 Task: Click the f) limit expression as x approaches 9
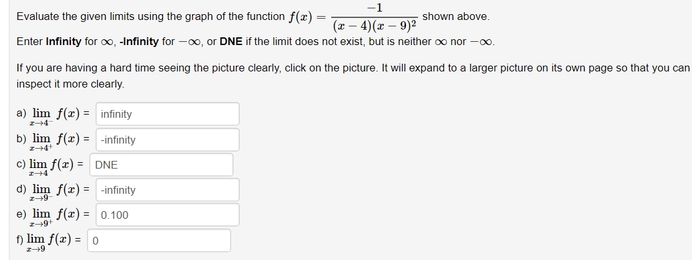pos(51,243)
